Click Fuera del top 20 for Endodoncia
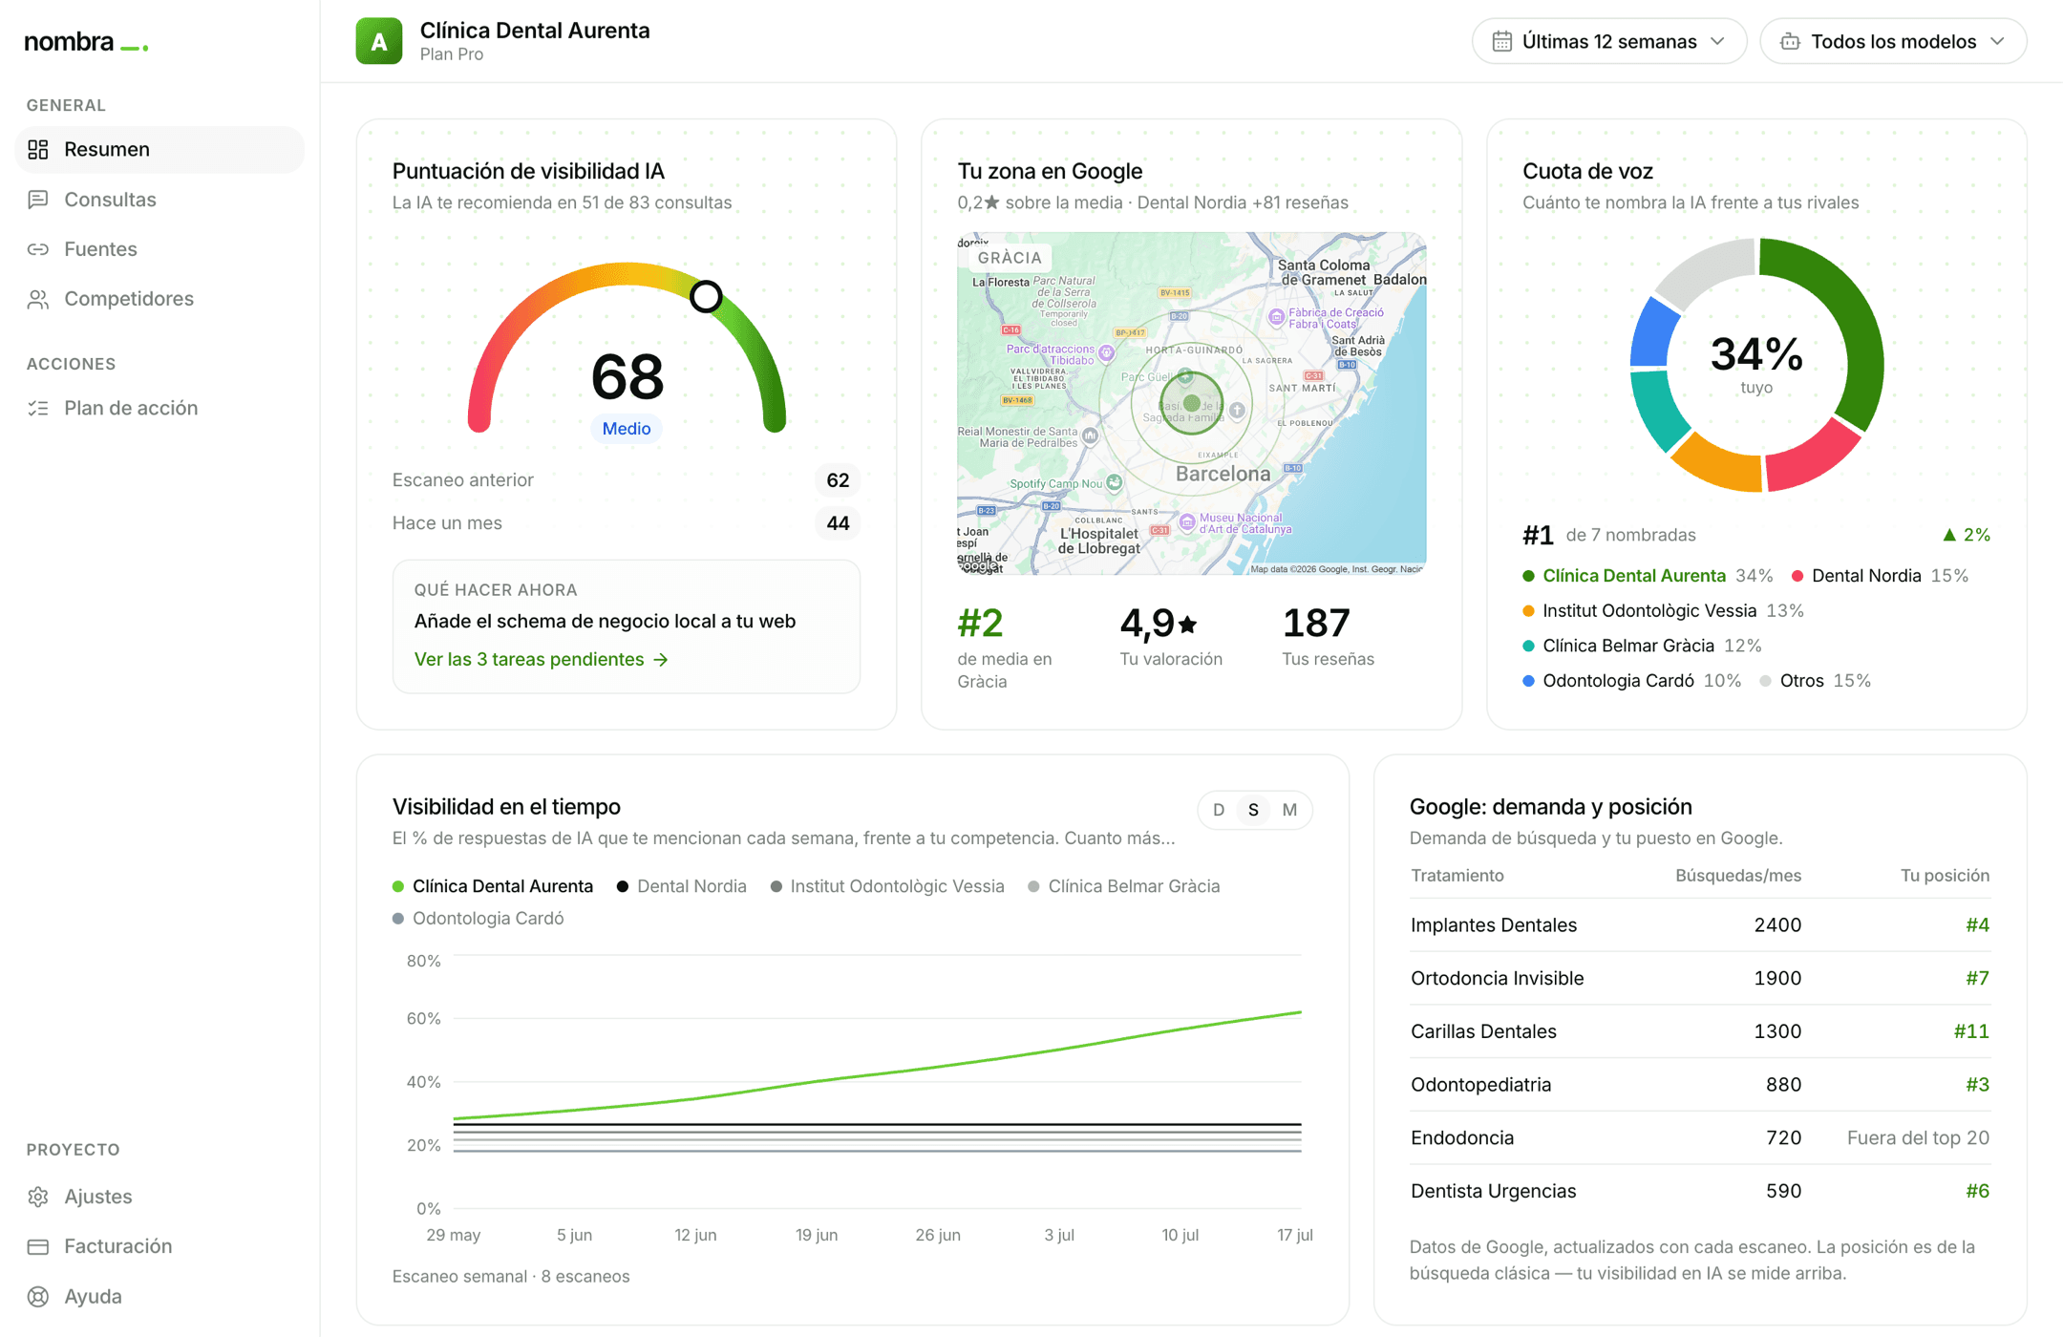This screenshot has width=2063, height=1337. pyautogui.click(x=1918, y=1138)
